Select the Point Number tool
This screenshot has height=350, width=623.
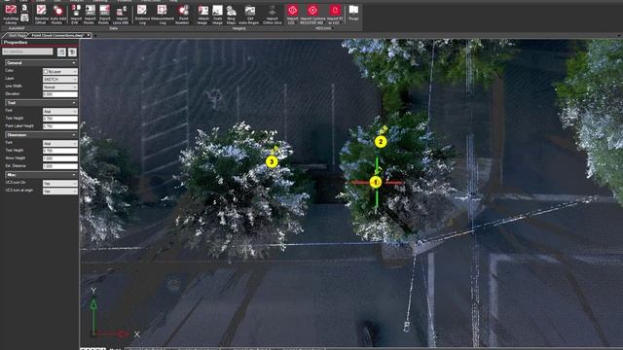183,15
